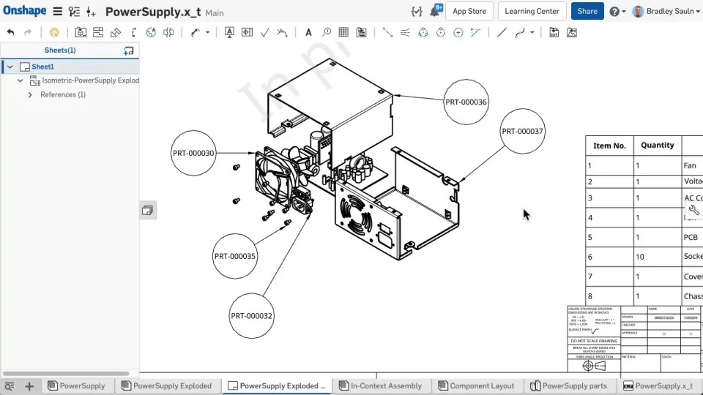
Task: Open the spline tool dropdown arrow
Action: pyautogui.click(x=532, y=32)
